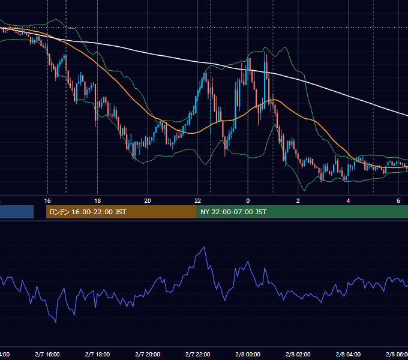Click the 6 hour label on the axis
The image size is (408, 360).
pyautogui.click(x=398, y=201)
